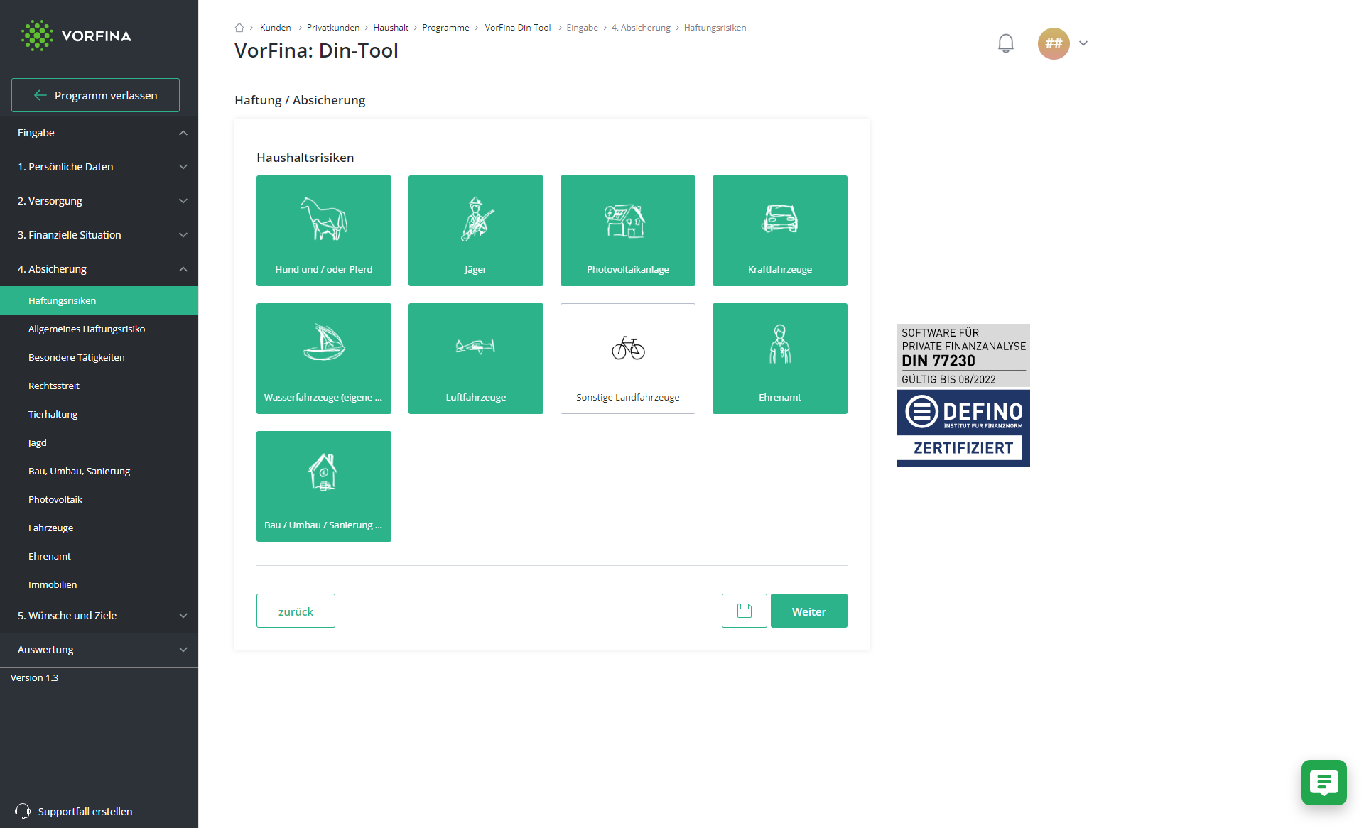Go to Kunden breadcrumb

coord(275,28)
